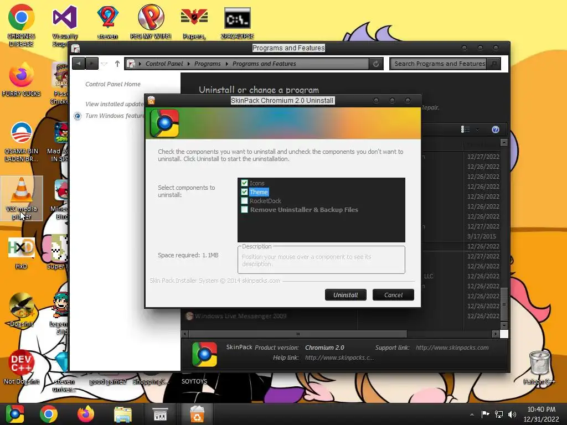The width and height of the screenshot is (567, 425).
Task: Open help in Programs and Features
Action: click(x=496, y=129)
